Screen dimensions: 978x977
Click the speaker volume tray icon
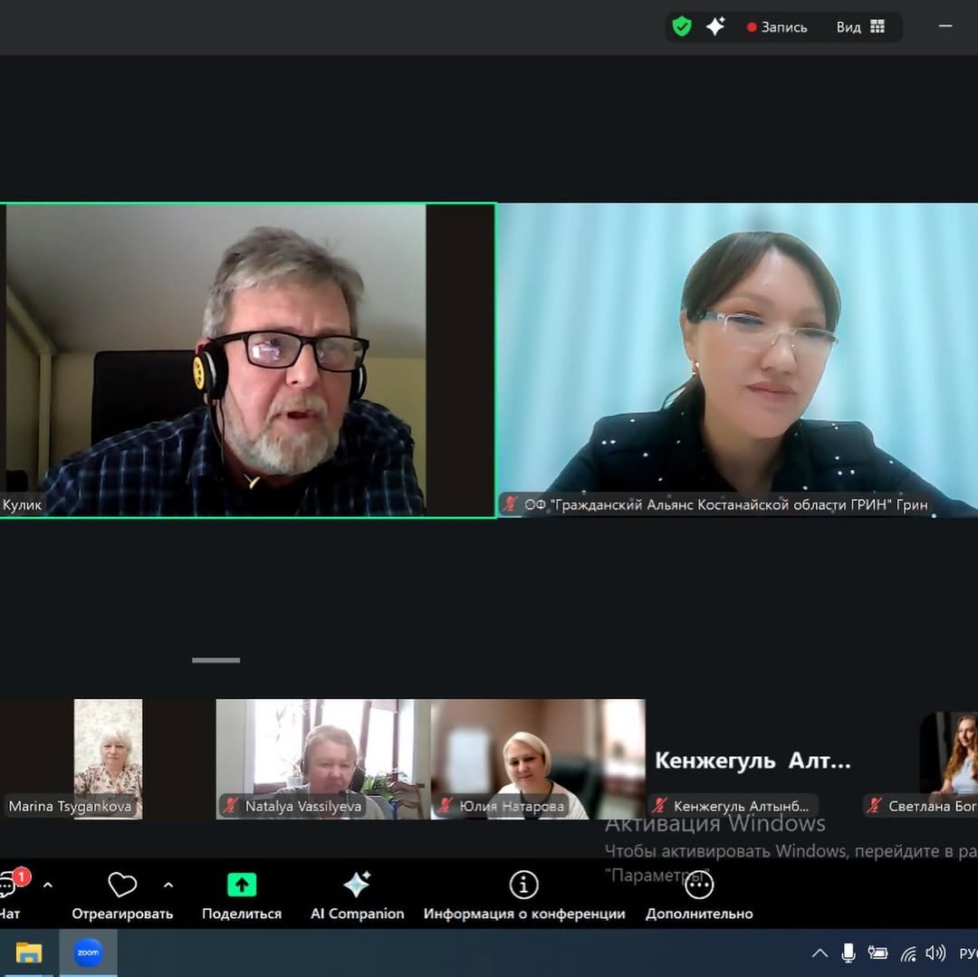click(935, 953)
